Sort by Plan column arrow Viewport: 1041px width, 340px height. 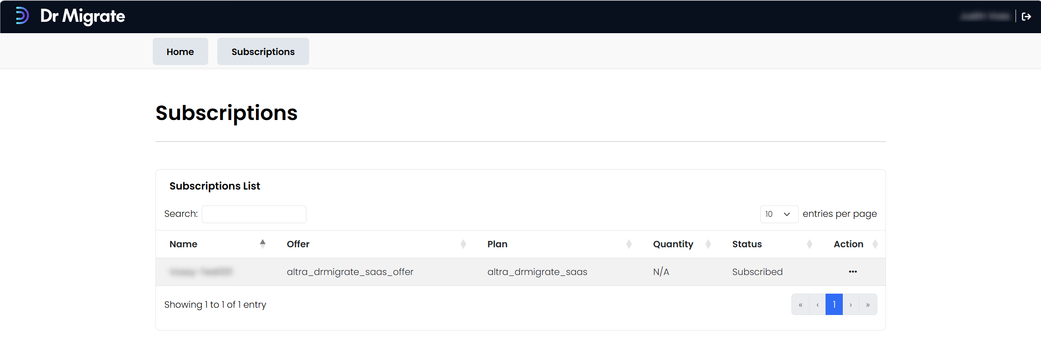point(629,244)
